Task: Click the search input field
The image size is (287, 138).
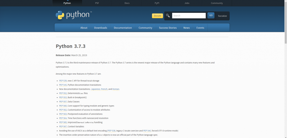Action: pyautogui.click(x=189, y=16)
